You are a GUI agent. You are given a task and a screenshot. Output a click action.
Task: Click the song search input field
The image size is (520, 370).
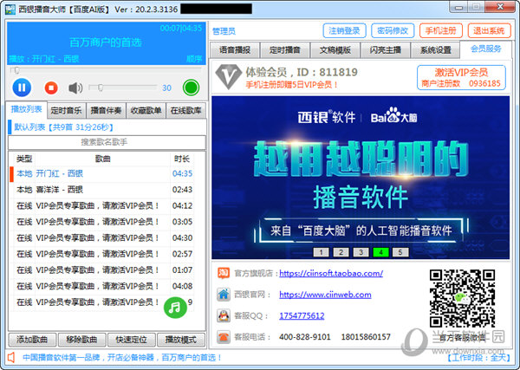(x=107, y=142)
